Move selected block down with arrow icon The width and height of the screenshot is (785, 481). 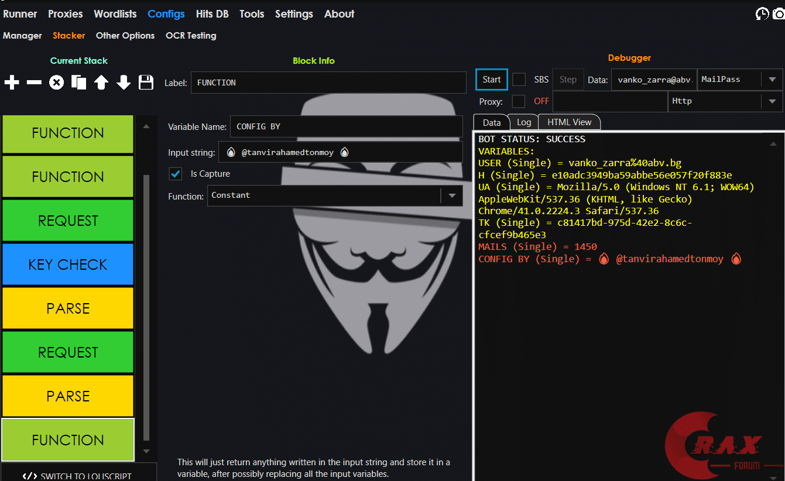pyautogui.click(x=124, y=83)
